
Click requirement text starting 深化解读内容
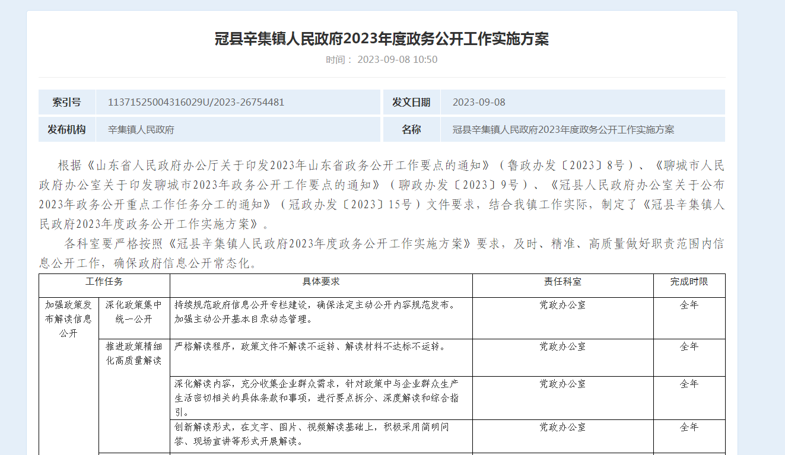(x=316, y=398)
